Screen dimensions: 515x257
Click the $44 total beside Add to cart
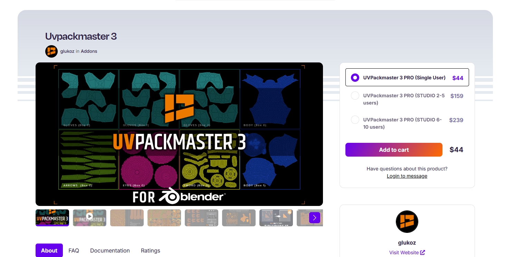(456, 150)
